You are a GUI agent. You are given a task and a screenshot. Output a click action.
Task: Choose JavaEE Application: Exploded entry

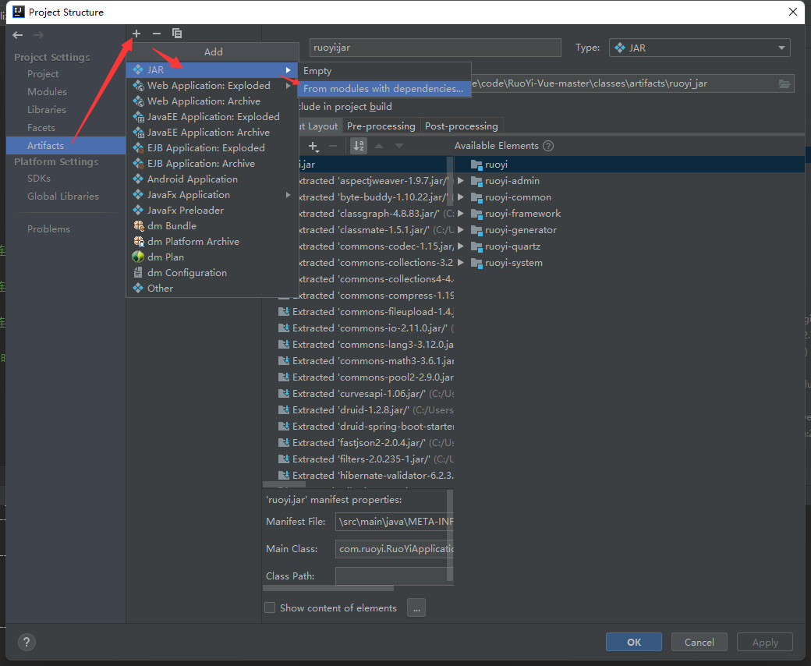coord(212,117)
